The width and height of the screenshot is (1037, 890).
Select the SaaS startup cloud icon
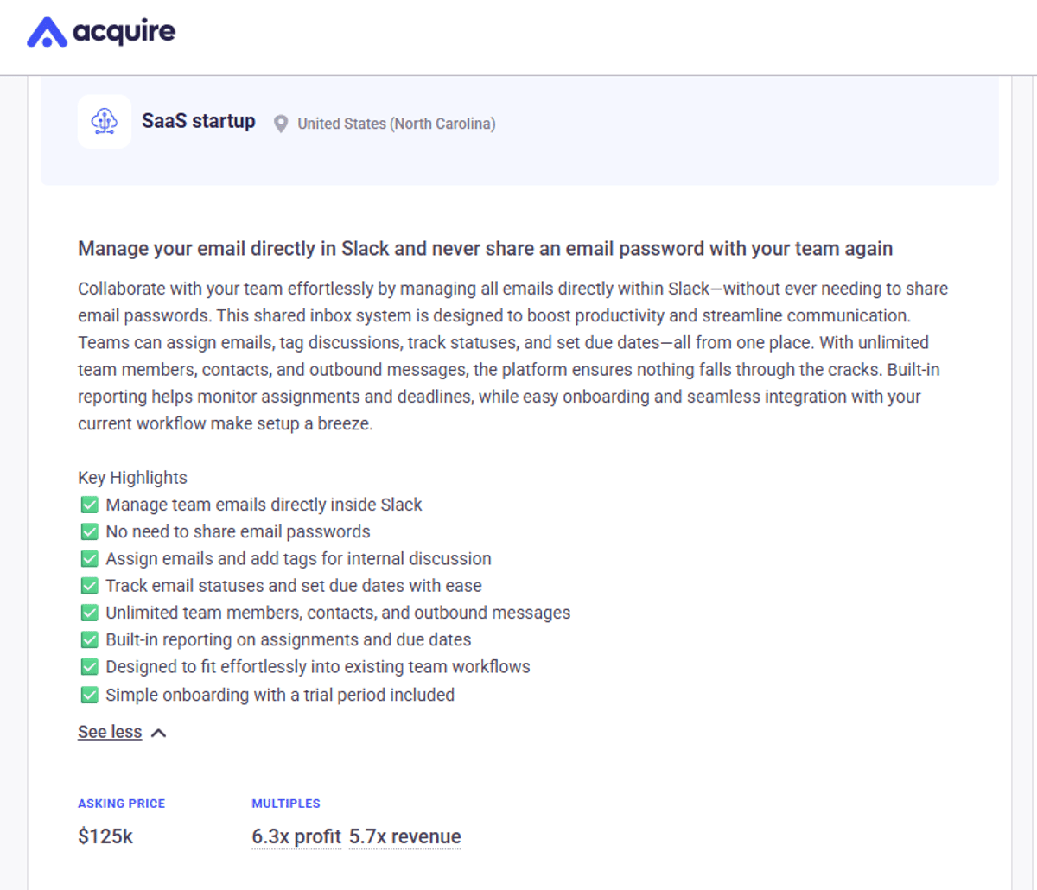[x=104, y=121]
